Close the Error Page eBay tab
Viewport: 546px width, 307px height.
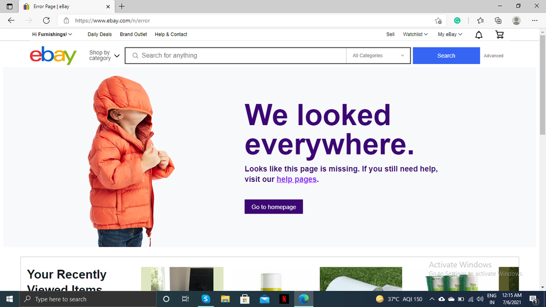coord(108,6)
